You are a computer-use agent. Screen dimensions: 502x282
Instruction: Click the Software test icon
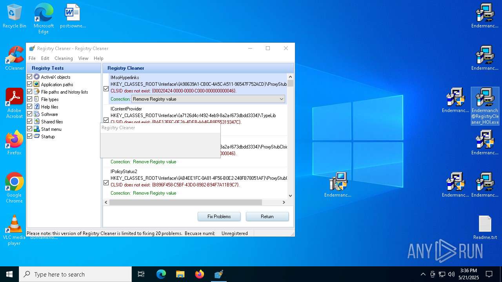(36, 114)
